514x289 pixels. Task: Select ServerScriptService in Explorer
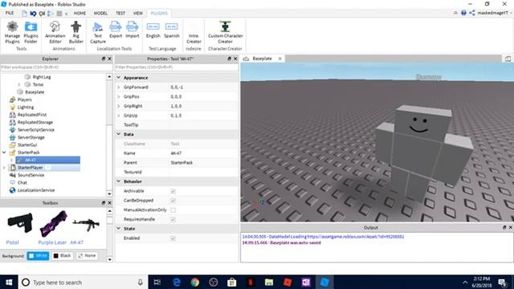click(x=35, y=130)
